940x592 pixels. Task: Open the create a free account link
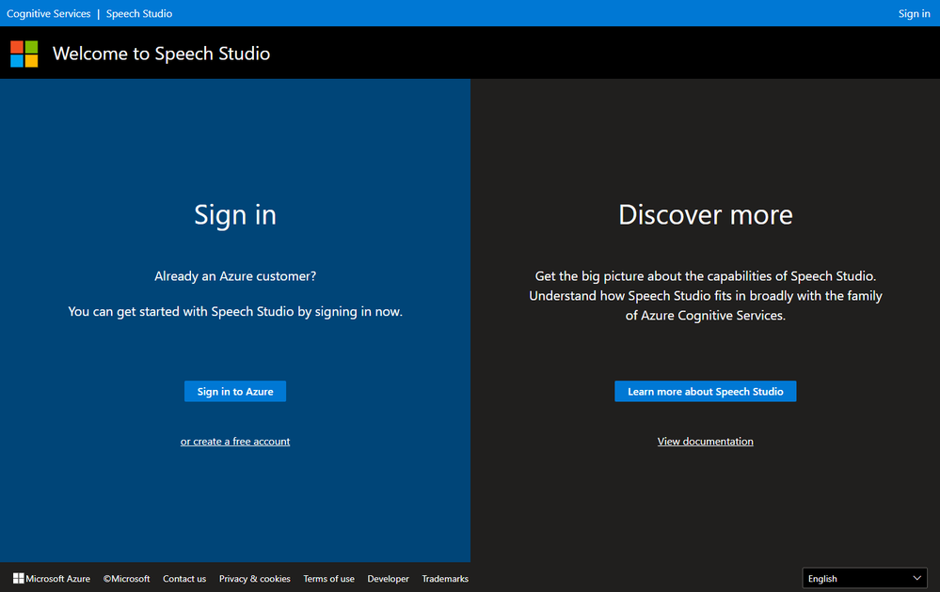pyautogui.click(x=235, y=441)
